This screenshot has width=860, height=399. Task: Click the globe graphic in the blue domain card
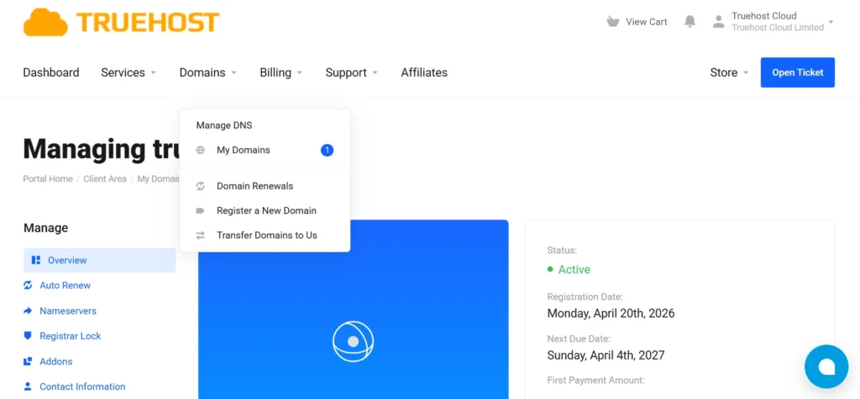click(x=354, y=341)
